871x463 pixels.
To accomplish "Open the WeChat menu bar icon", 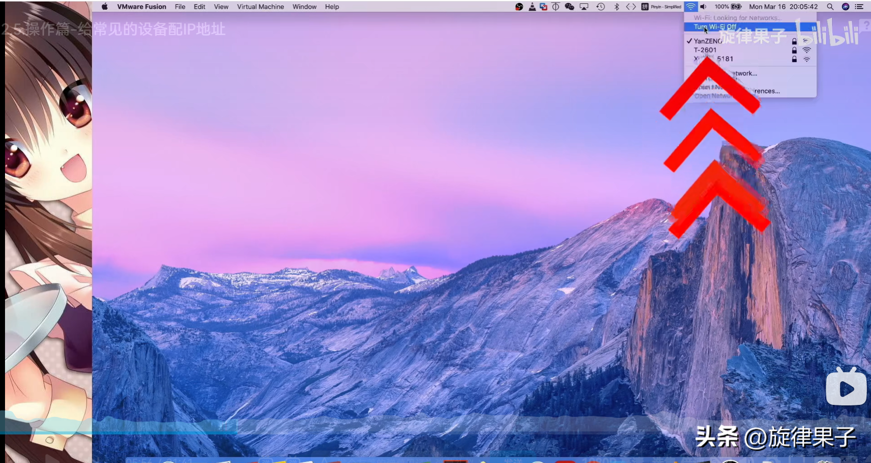I will point(569,7).
